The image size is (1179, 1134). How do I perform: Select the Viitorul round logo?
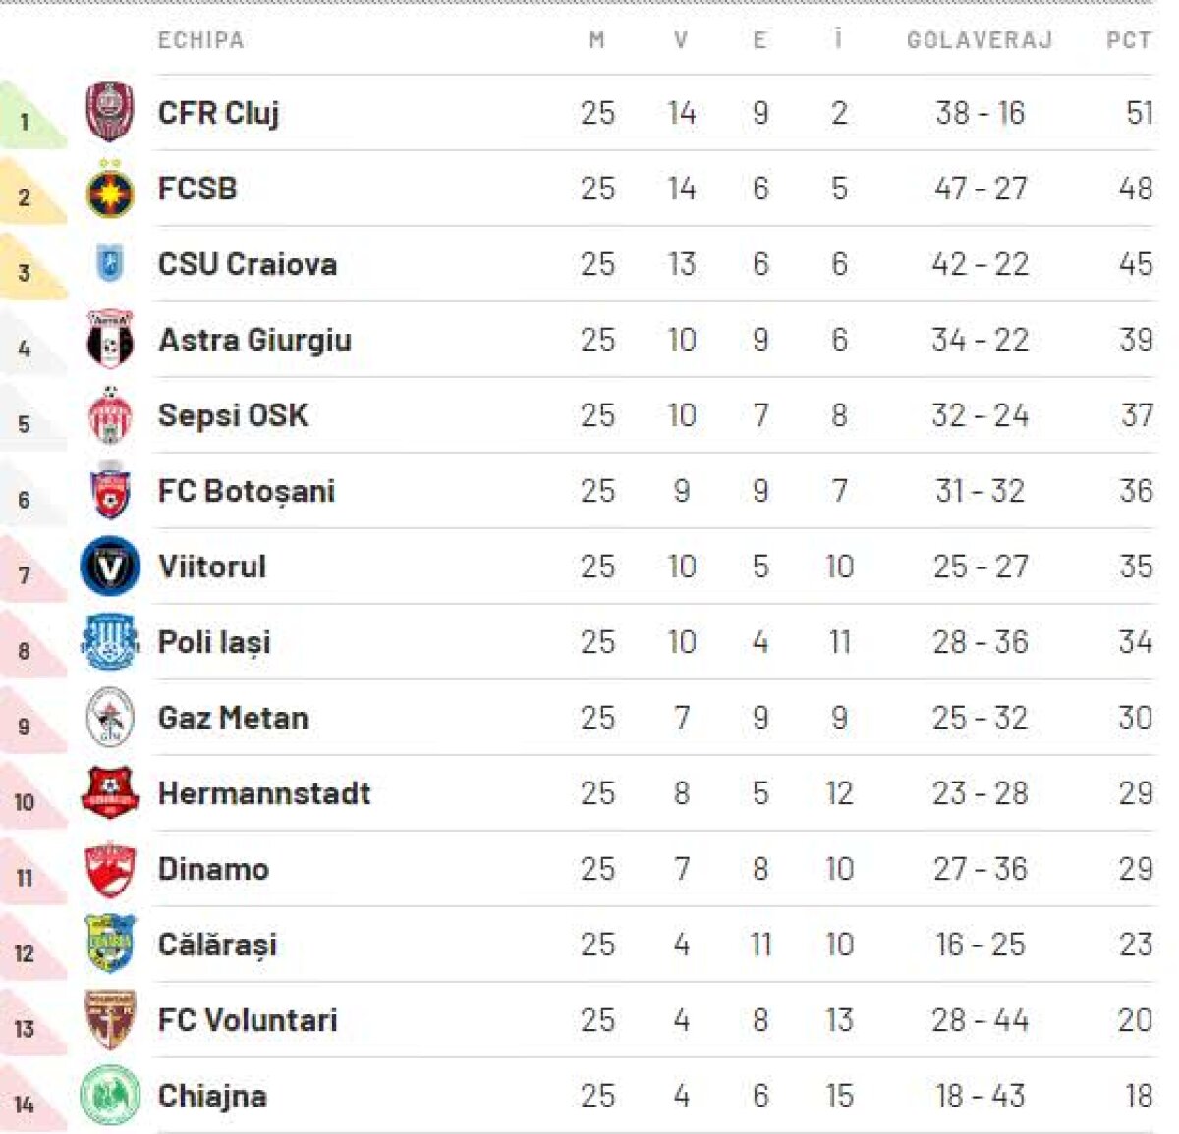point(109,567)
